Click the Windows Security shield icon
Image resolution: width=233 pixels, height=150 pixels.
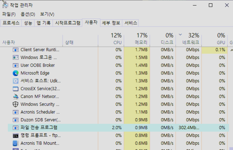pos(16,104)
